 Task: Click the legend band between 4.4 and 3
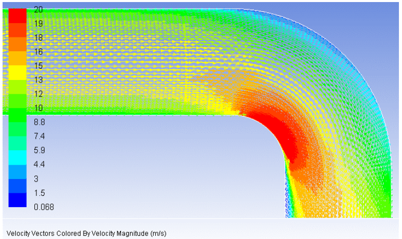click(17, 171)
